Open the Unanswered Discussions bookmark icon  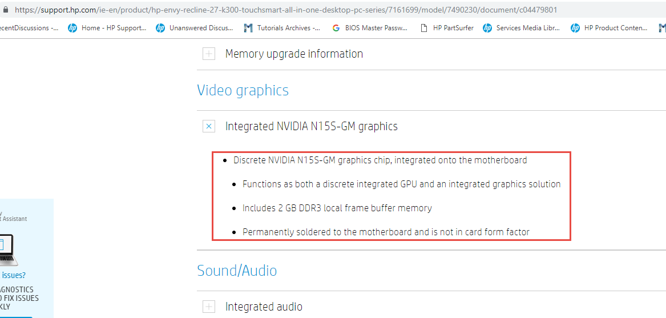tap(160, 28)
